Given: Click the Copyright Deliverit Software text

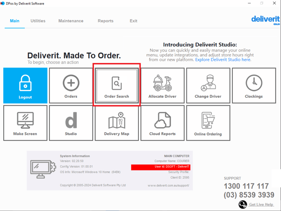Looking at the screenshot, I should click(93, 185).
